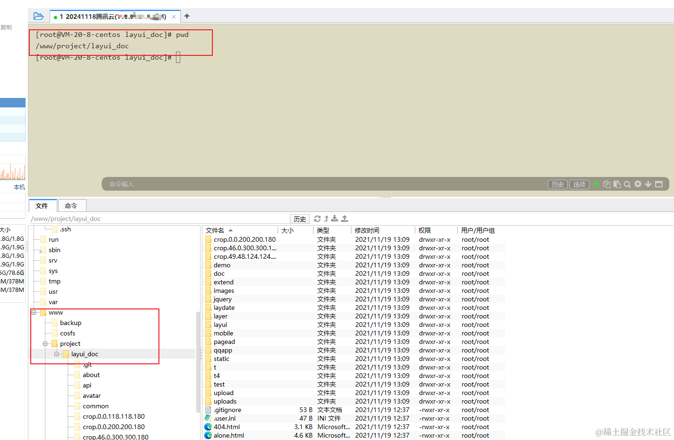
Task: Close the 20241118 Tencent Cloud session tab
Action: click(x=174, y=17)
